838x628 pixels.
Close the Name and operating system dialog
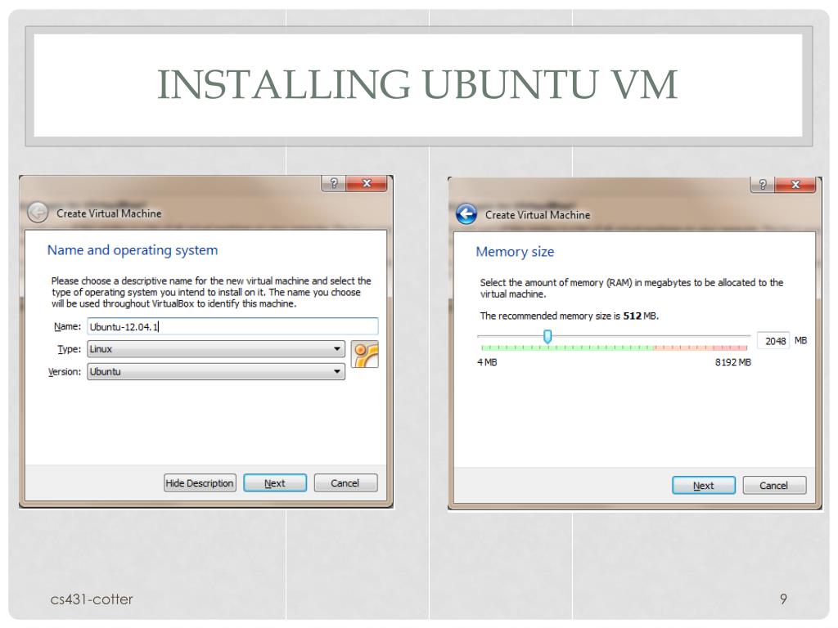367,184
